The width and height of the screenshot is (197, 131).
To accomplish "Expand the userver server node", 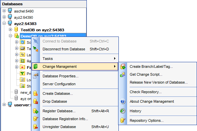I will click(4, 104).
